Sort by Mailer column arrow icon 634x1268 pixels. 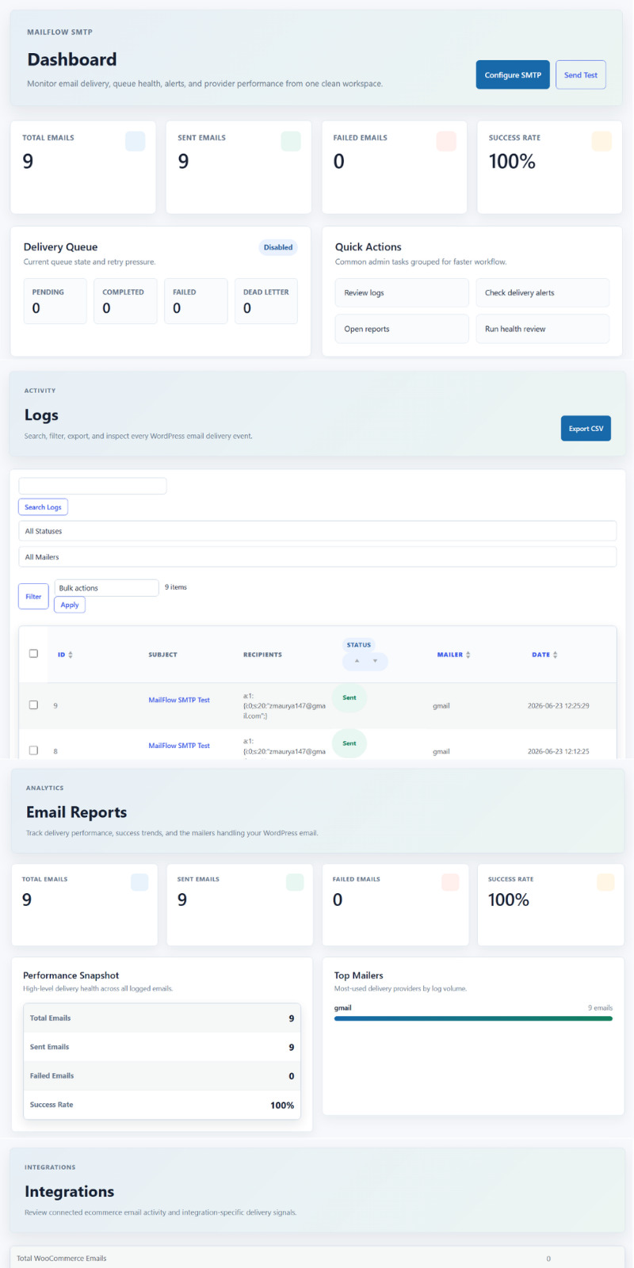[x=468, y=655]
